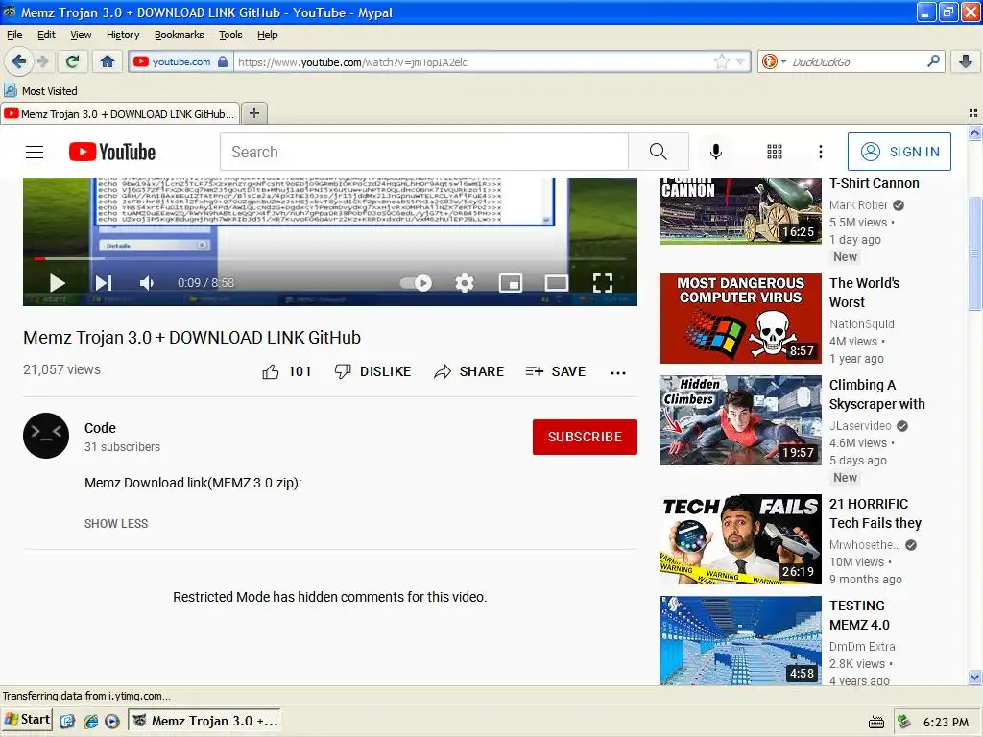
Task: Switch to theater mode
Action: [557, 283]
